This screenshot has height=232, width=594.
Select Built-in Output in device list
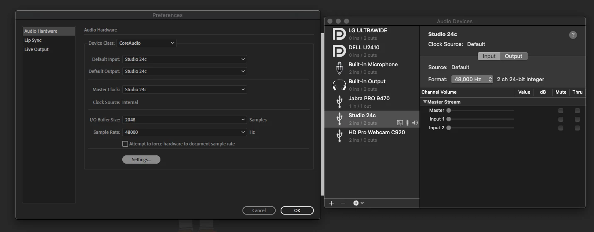[372, 85]
